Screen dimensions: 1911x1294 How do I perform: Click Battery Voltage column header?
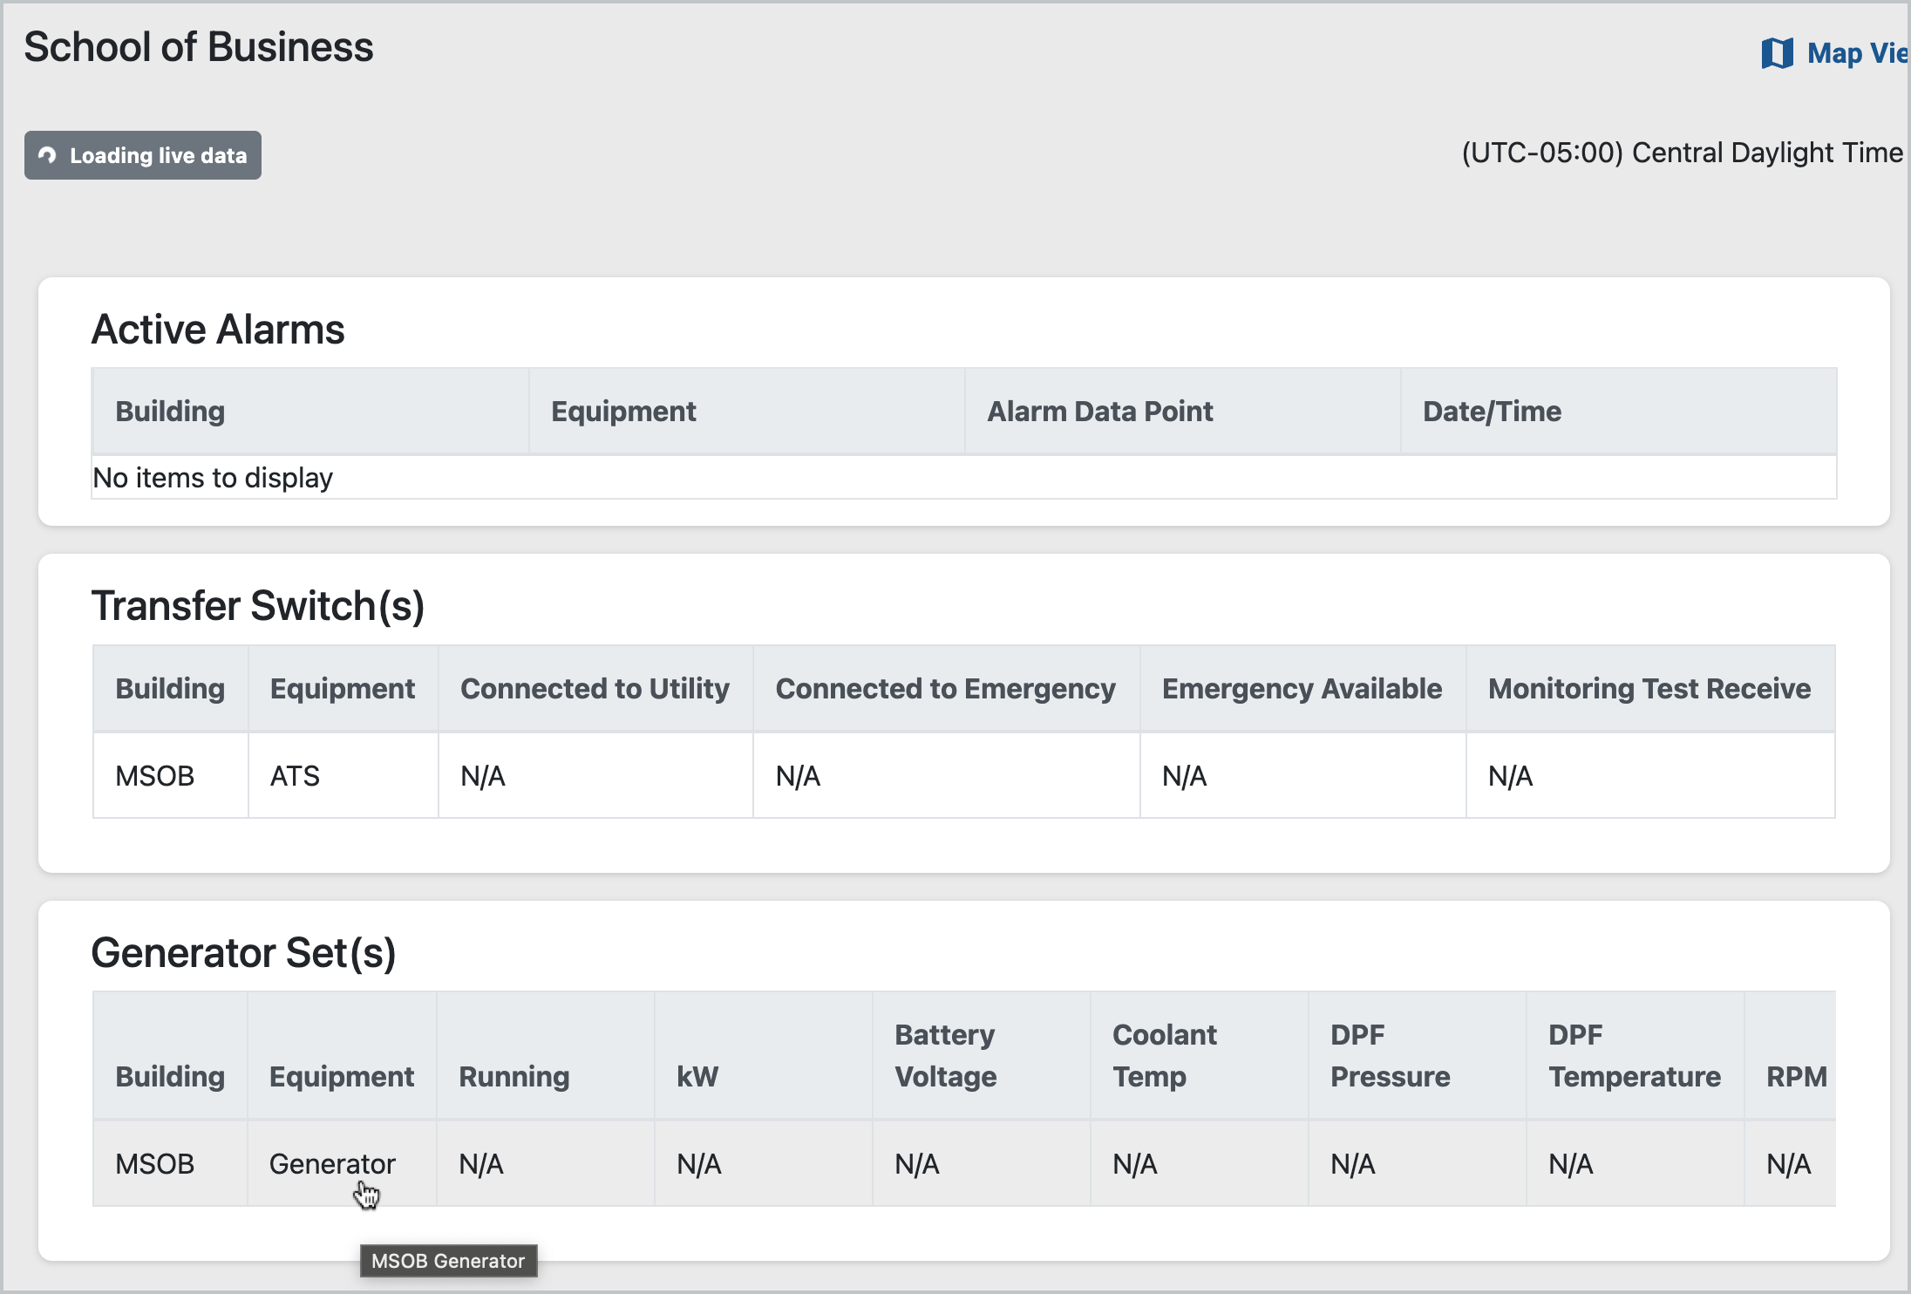[x=945, y=1055]
